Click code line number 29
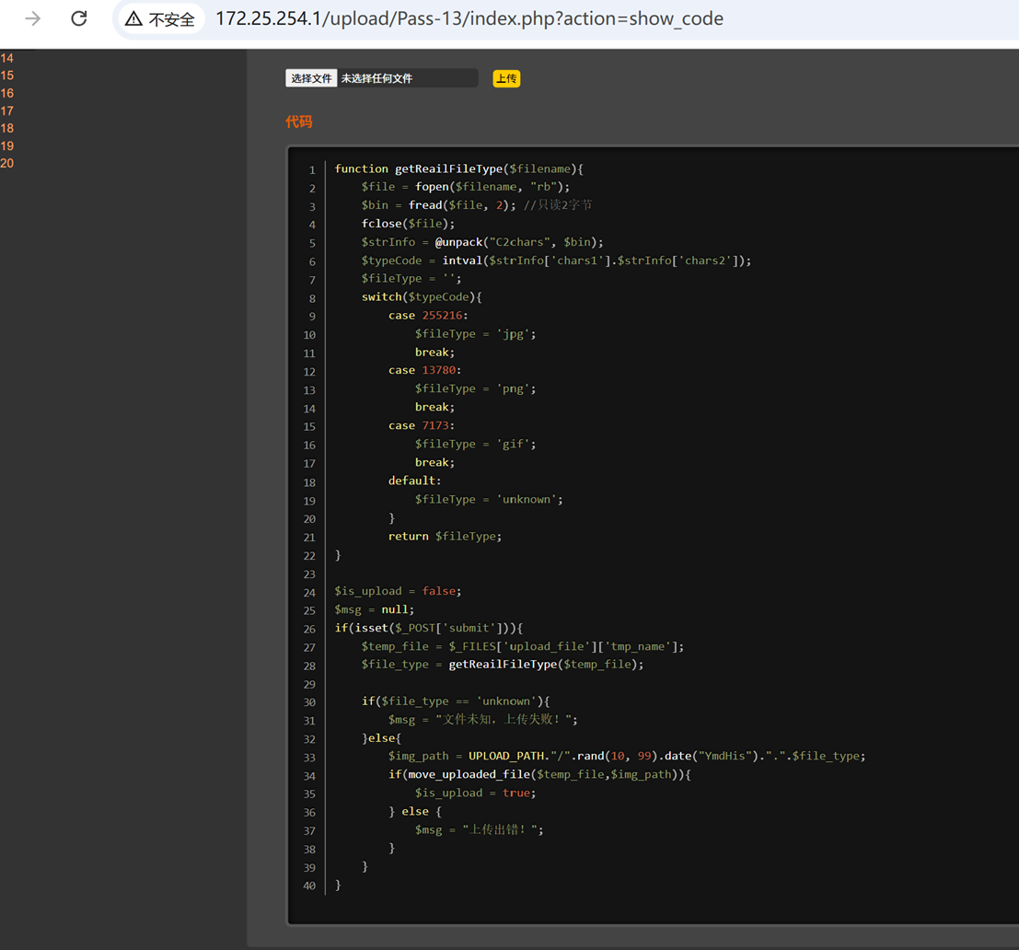The width and height of the screenshot is (1019, 950). click(x=308, y=684)
